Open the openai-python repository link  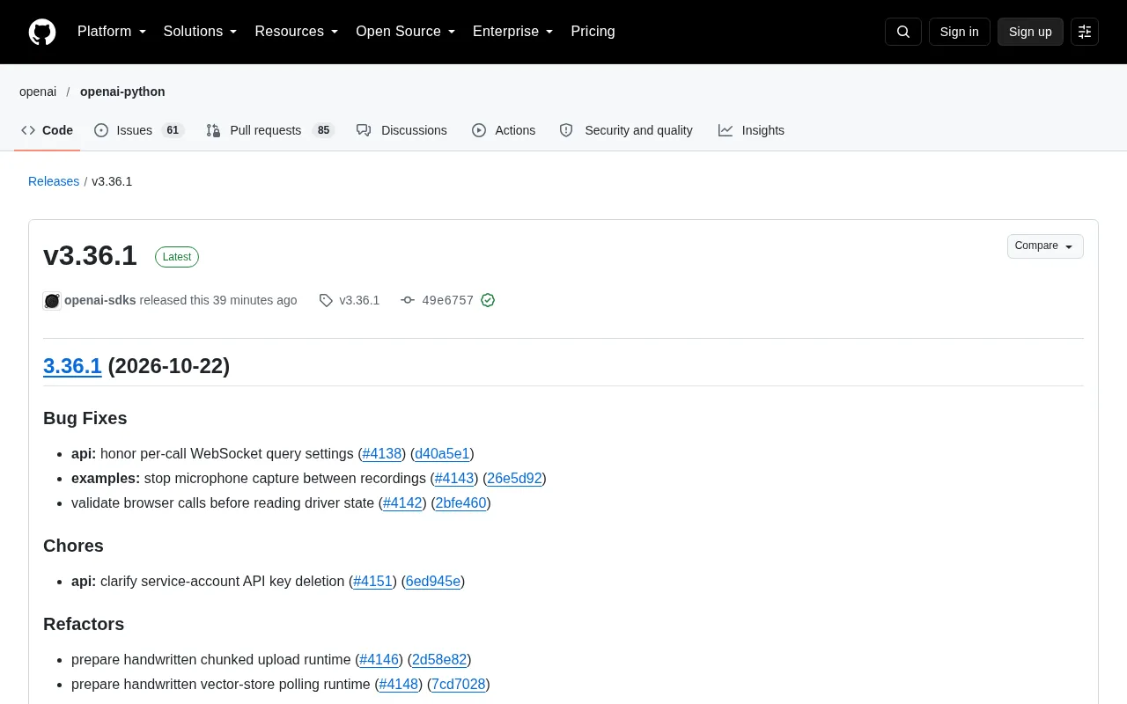pos(122,92)
